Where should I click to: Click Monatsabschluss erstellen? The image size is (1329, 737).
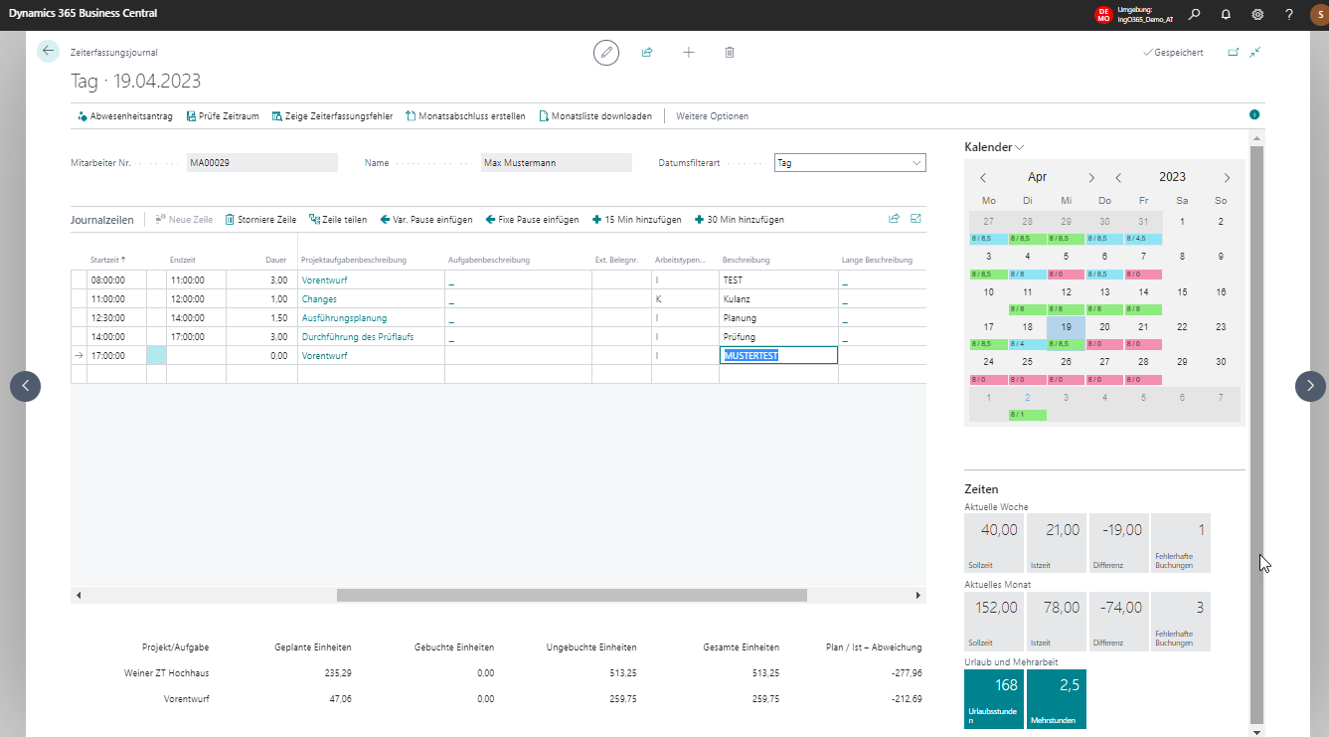tap(466, 116)
